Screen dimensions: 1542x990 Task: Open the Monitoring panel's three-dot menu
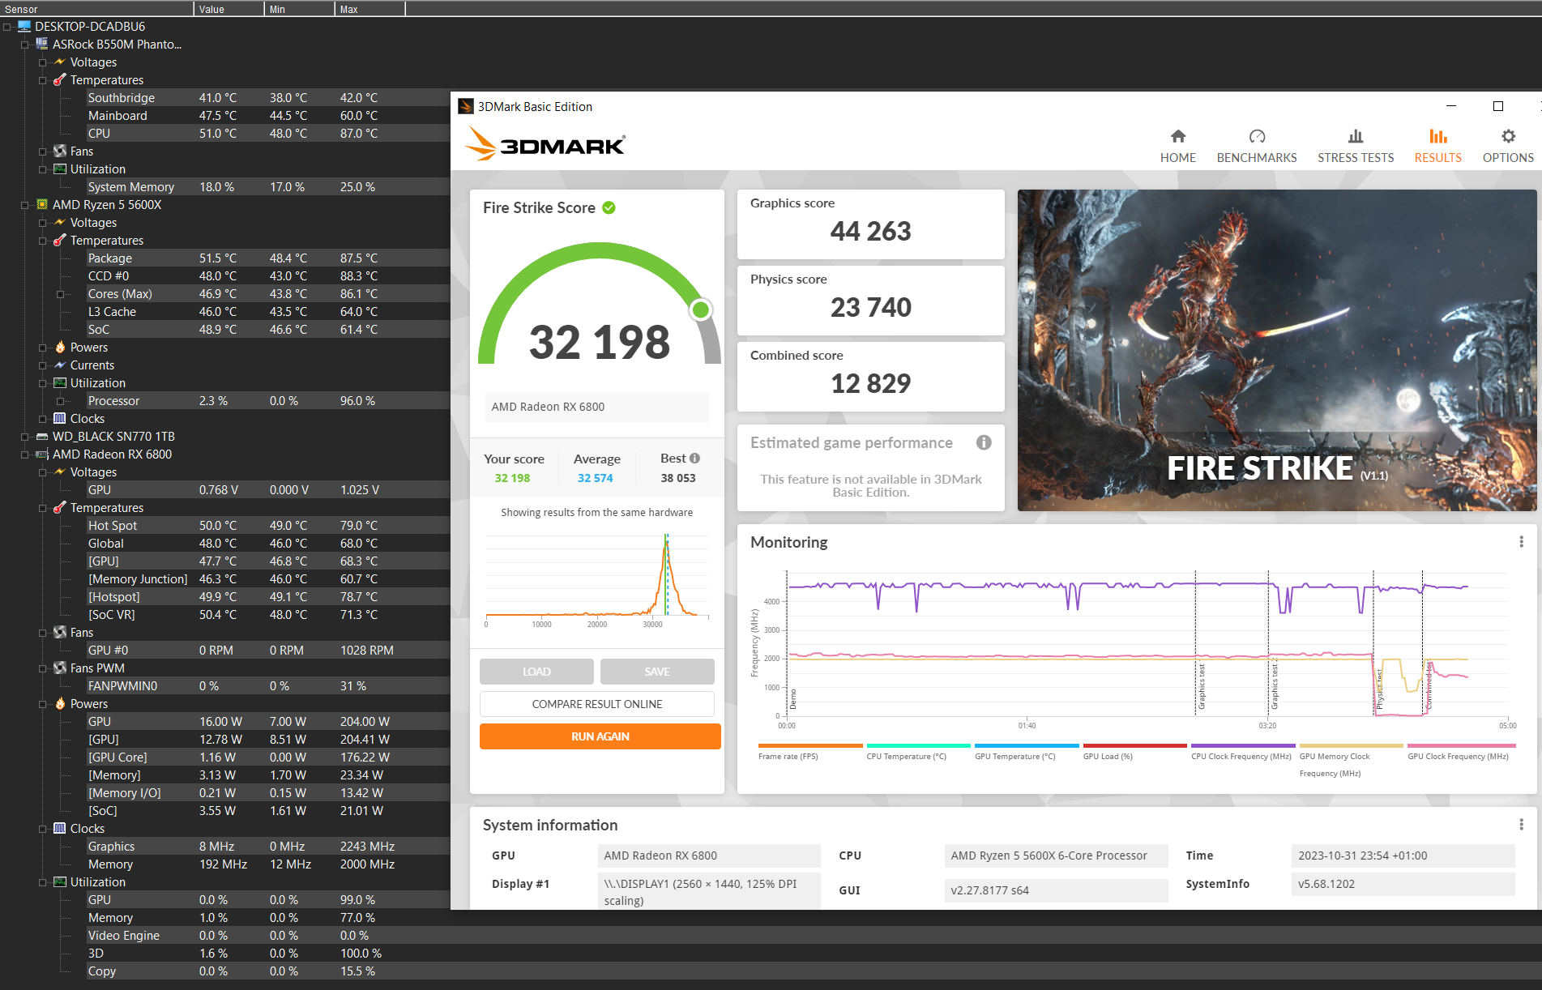[x=1521, y=542]
